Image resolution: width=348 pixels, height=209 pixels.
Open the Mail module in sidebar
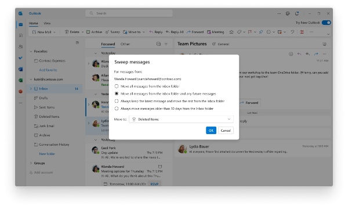point(21,24)
